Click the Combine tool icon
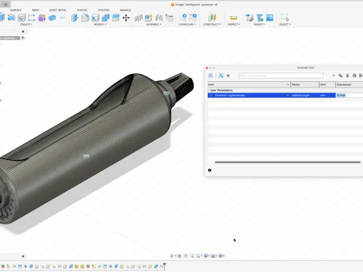 point(105,18)
